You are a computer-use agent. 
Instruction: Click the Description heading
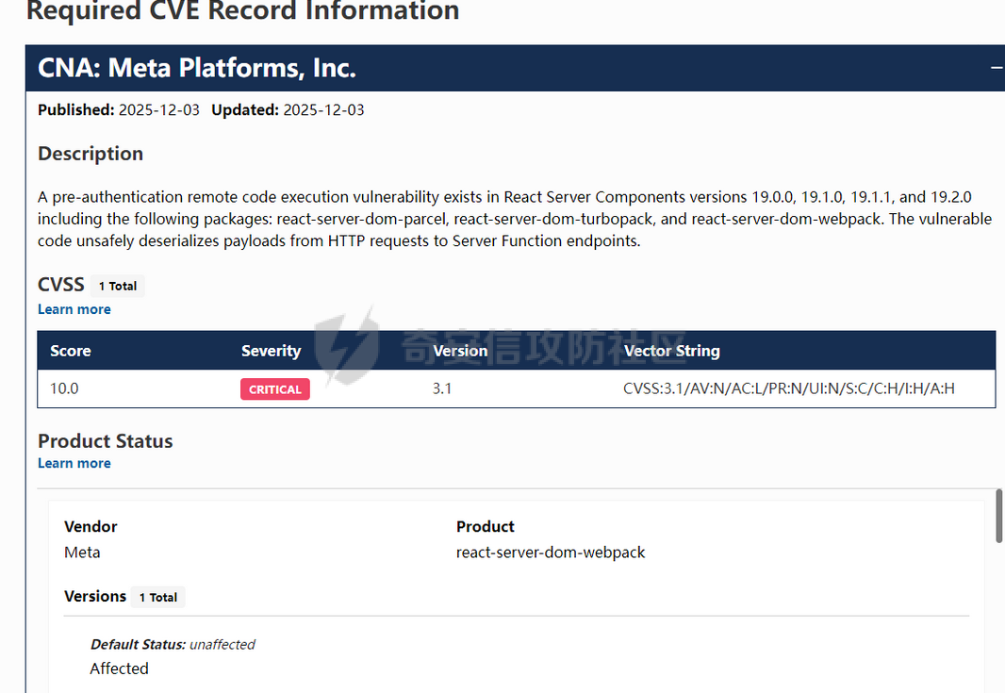pyautogui.click(x=91, y=154)
